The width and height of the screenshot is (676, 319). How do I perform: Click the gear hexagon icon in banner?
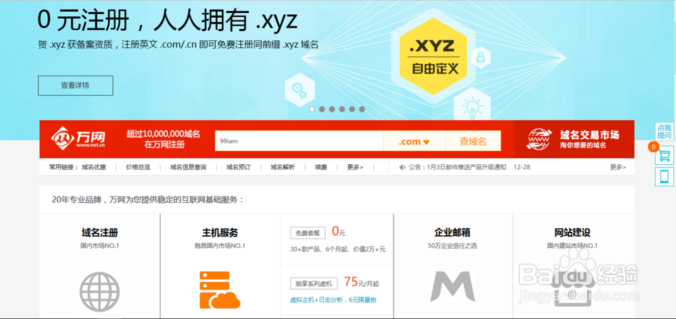[299, 90]
